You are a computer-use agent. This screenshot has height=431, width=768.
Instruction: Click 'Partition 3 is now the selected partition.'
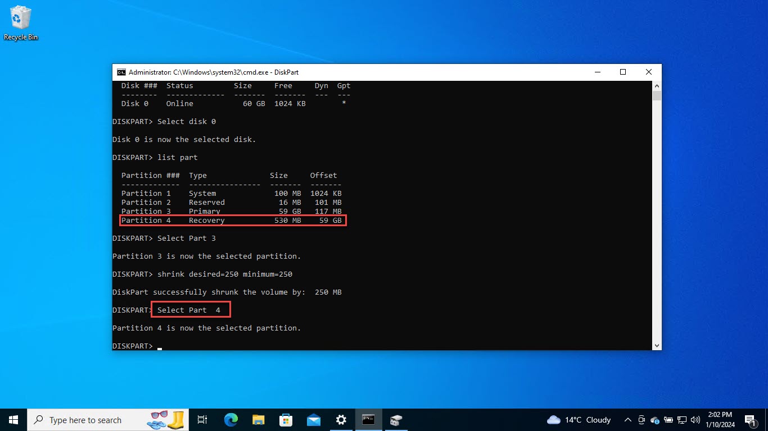tap(207, 256)
